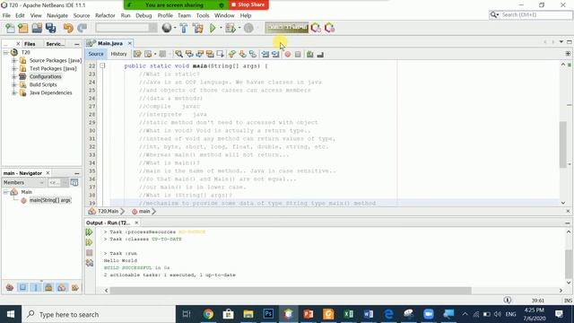Click the Undo arrow icon
The width and height of the screenshot is (574, 323).
tap(68, 28)
